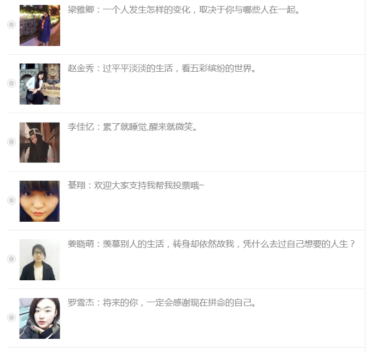The height and width of the screenshot is (352, 366).
Task: Open 梁雅卿's photo in blue coat
Action: click(x=40, y=26)
